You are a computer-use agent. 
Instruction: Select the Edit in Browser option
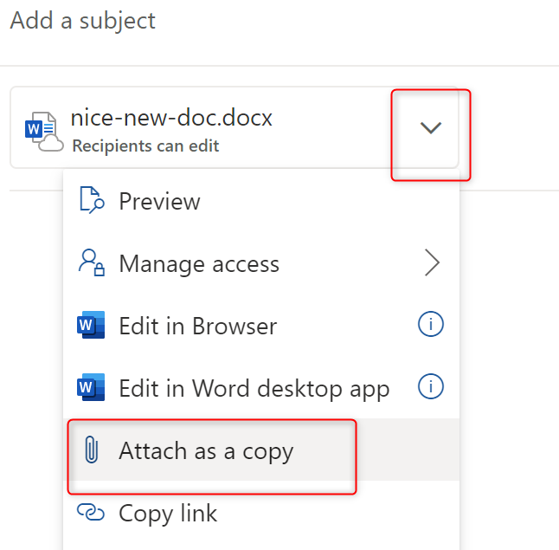[x=197, y=326]
